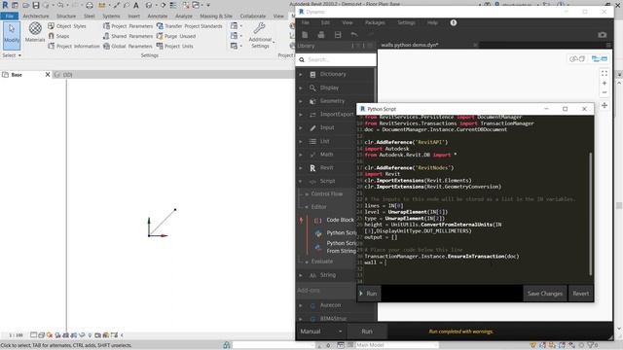Click New file icon in Dynamo toolbar

(305, 35)
